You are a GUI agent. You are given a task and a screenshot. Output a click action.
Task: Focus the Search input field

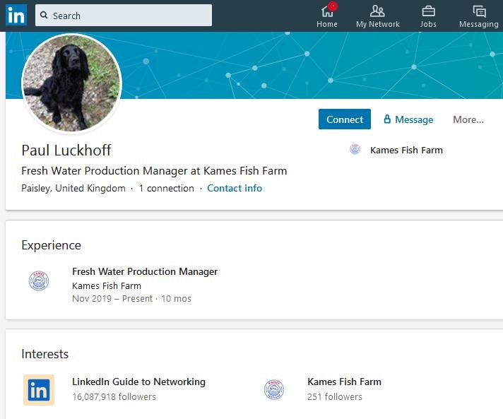[x=124, y=16]
